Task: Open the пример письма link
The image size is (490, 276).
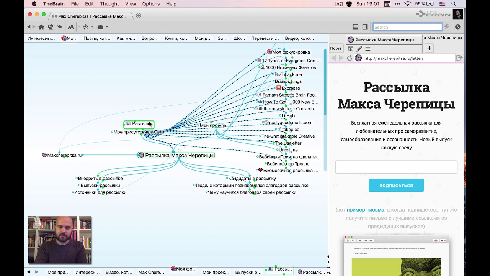Action: pos(365,210)
